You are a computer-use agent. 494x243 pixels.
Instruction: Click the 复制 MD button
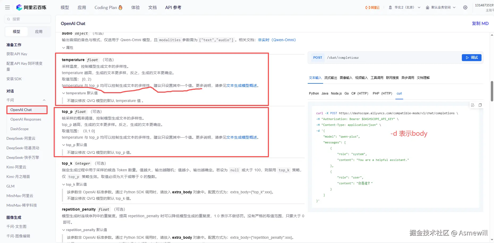tap(480, 23)
